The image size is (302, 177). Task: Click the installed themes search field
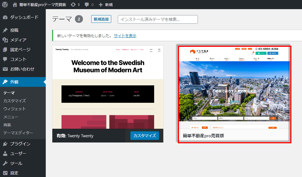[x=158, y=19]
